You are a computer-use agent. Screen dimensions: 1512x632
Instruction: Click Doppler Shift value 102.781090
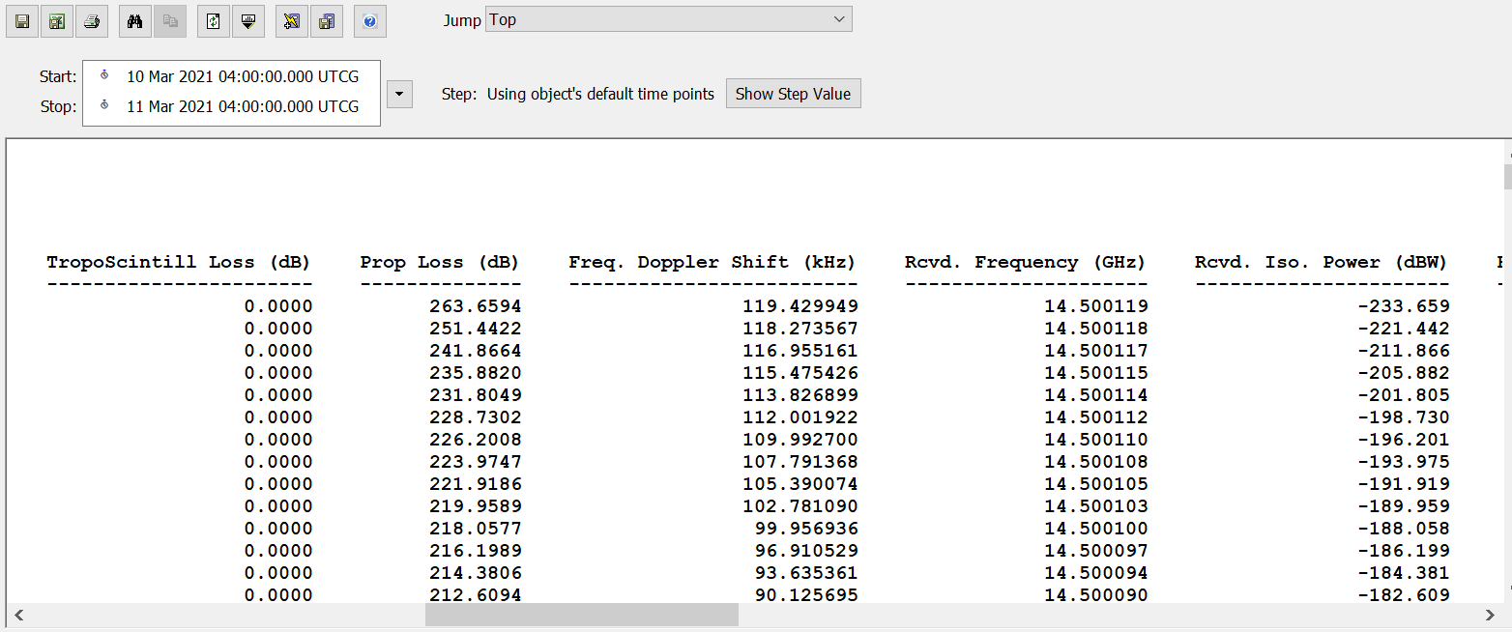click(800, 506)
